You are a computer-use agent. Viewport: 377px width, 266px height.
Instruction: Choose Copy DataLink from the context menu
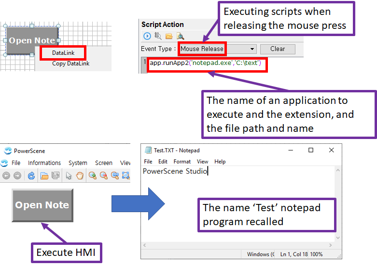pyautogui.click(x=70, y=63)
